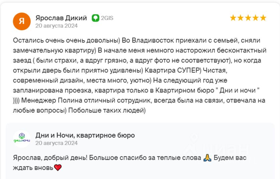Click the 2GIS source label text

click(x=107, y=18)
